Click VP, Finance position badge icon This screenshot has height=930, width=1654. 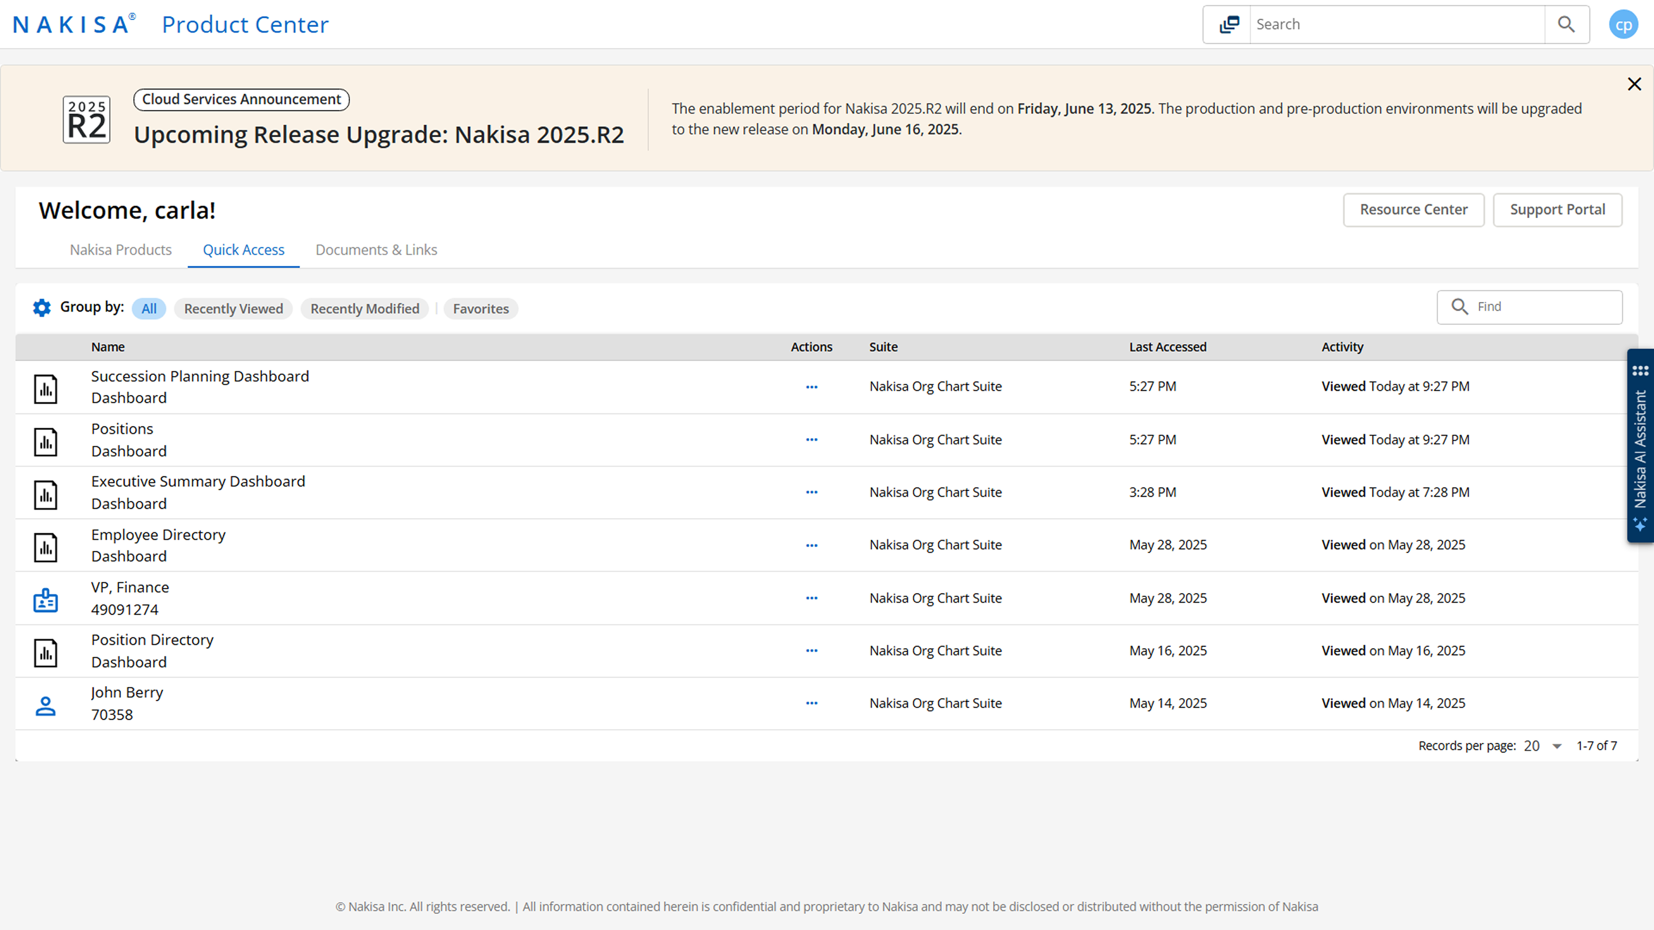(45, 600)
